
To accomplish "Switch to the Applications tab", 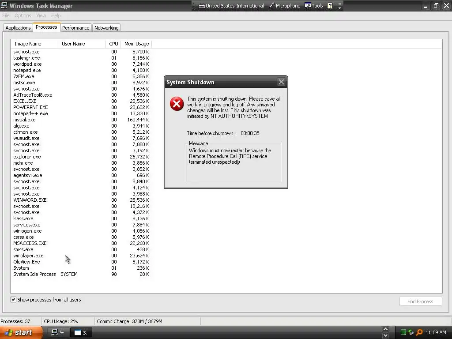I will pyautogui.click(x=18, y=28).
